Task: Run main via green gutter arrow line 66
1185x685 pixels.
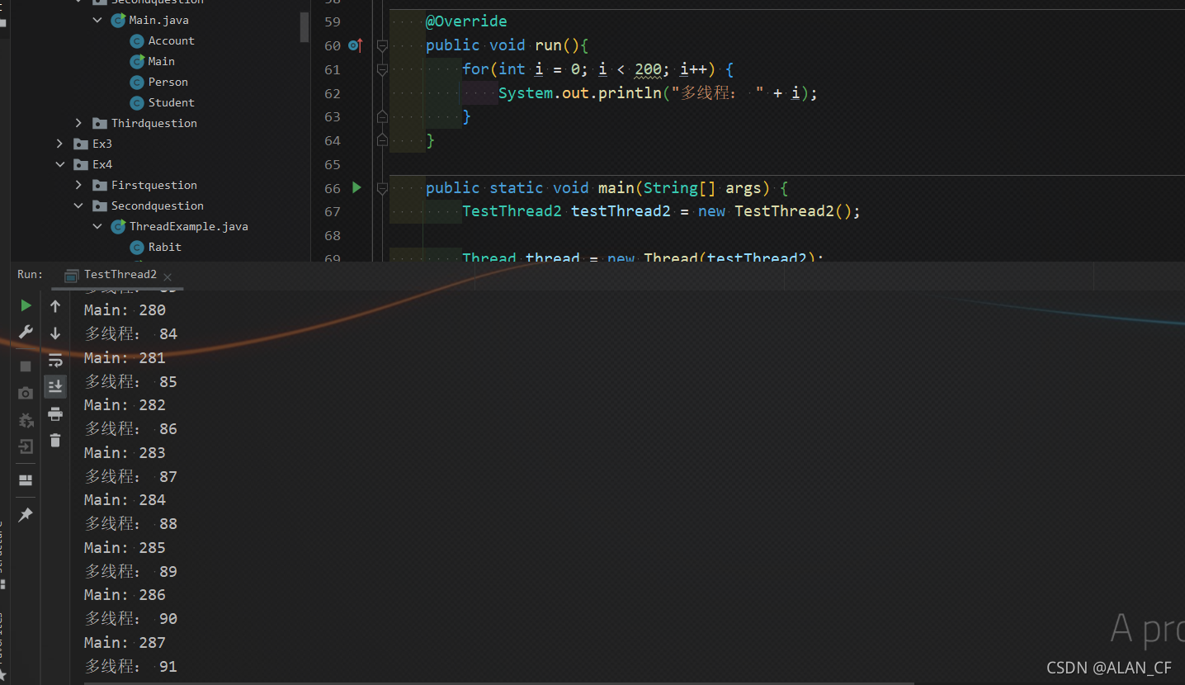Action: (356, 188)
